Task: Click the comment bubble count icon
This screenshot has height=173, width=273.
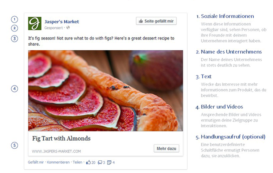Action: 100,162
